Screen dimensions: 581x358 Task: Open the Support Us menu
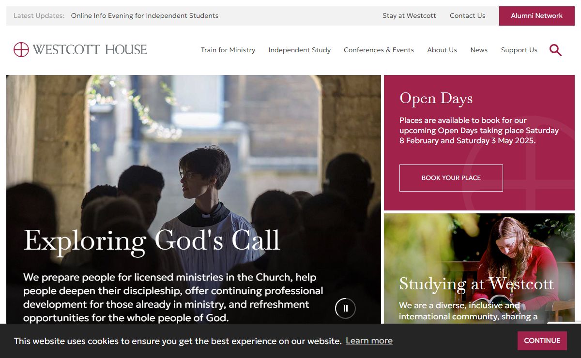coord(519,50)
